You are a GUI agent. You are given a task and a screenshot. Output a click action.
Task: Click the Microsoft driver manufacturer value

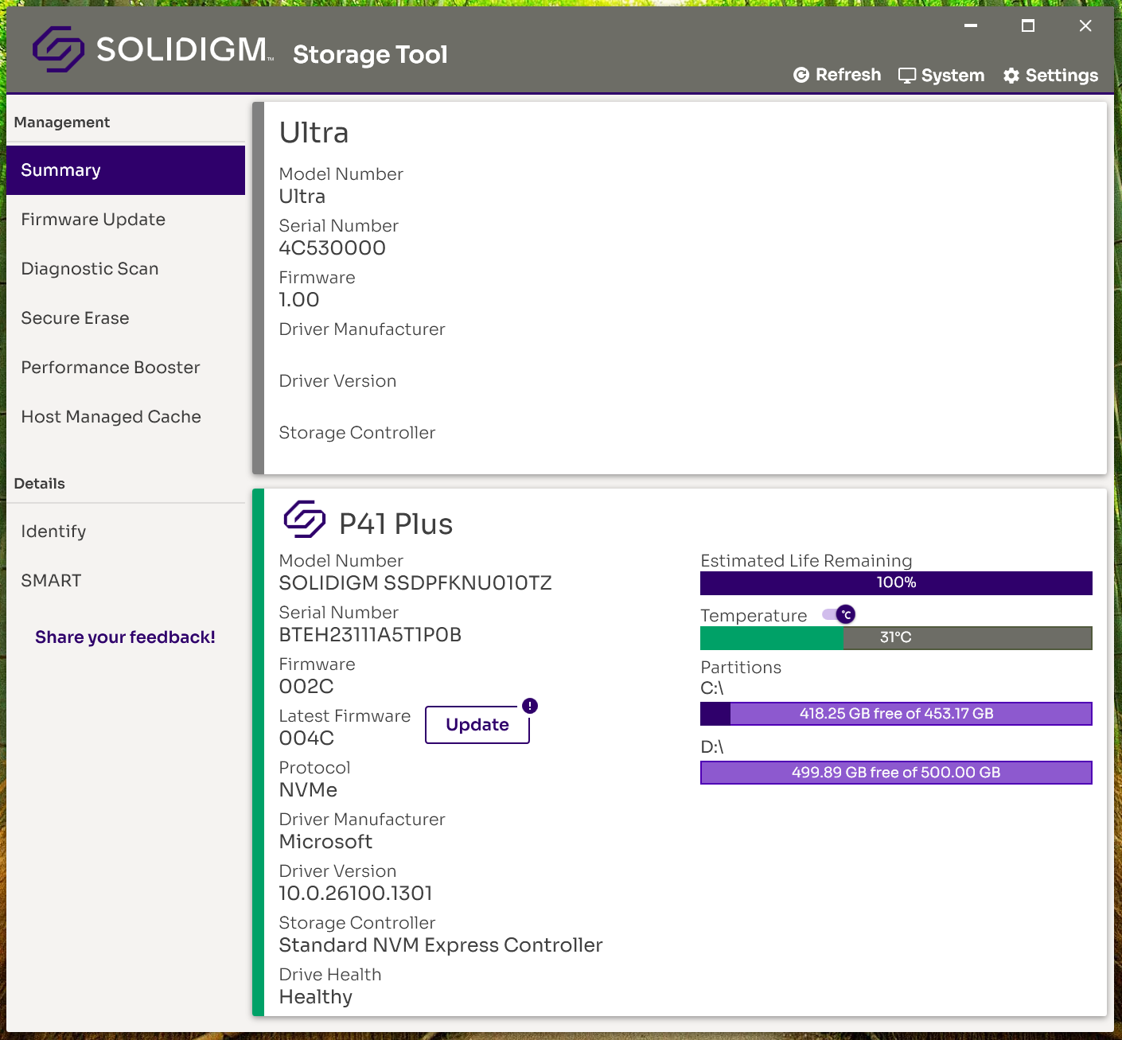click(x=325, y=842)
